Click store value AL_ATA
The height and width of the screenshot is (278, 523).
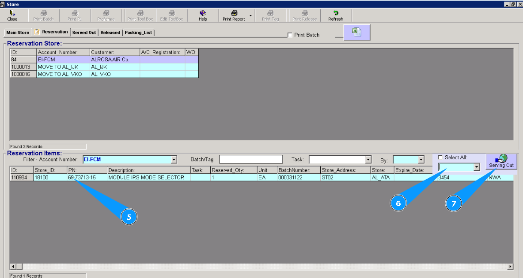[x=382, y=177]
